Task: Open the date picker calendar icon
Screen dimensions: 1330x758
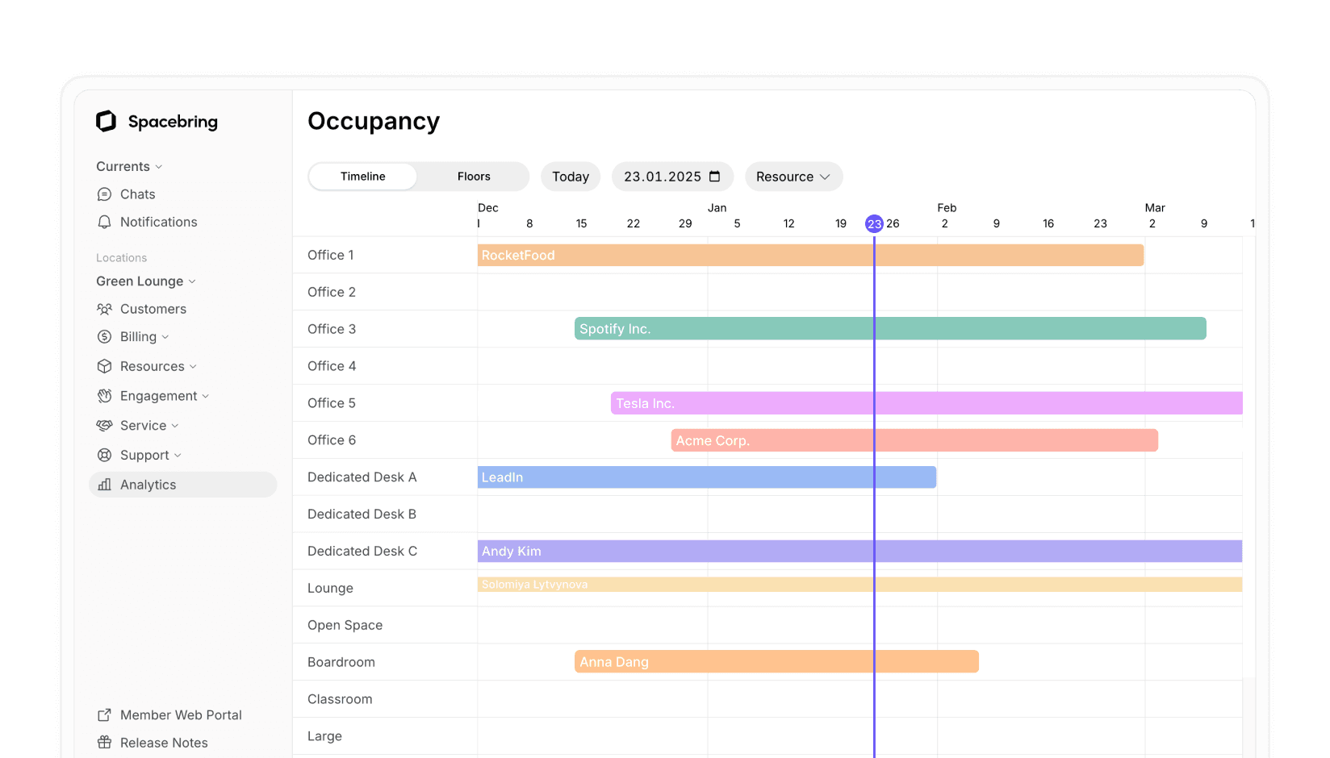Action: 715,176
